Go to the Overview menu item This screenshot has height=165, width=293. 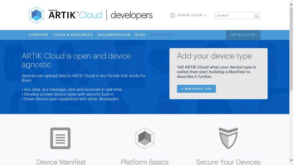(x=38, y=35)
